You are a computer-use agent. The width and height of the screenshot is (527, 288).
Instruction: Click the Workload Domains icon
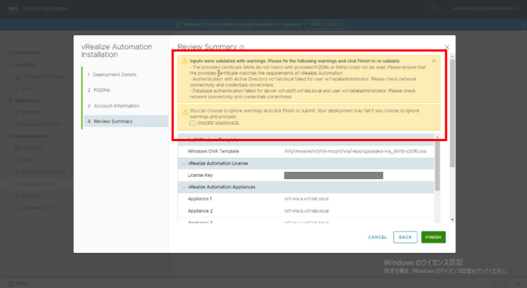[17, 77]
